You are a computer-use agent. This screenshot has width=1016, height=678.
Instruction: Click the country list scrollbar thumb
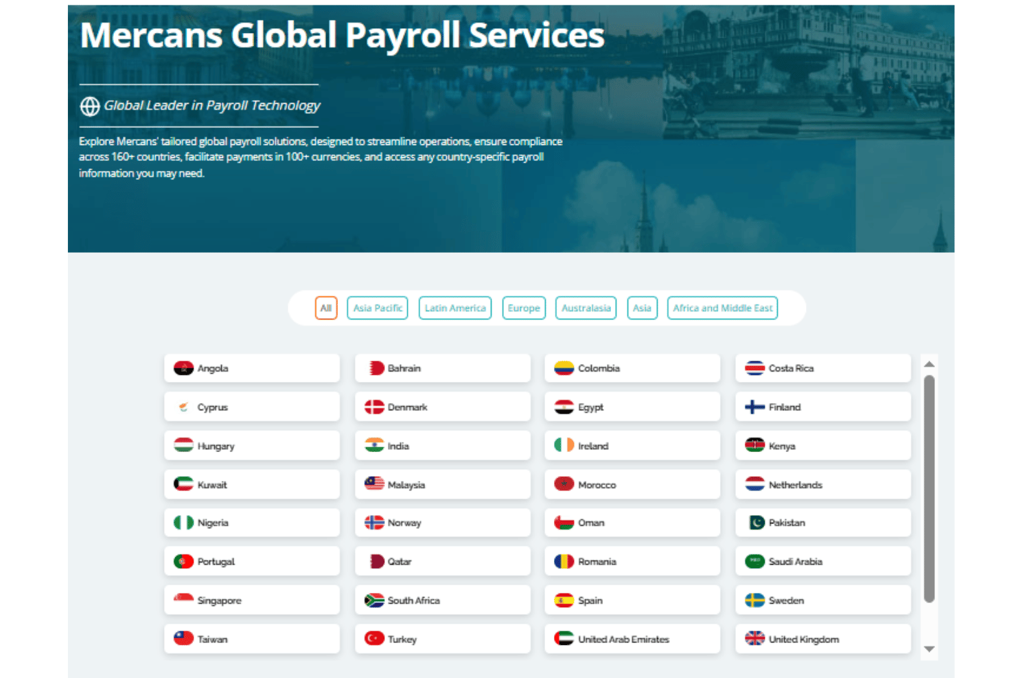tap(929, 488)
